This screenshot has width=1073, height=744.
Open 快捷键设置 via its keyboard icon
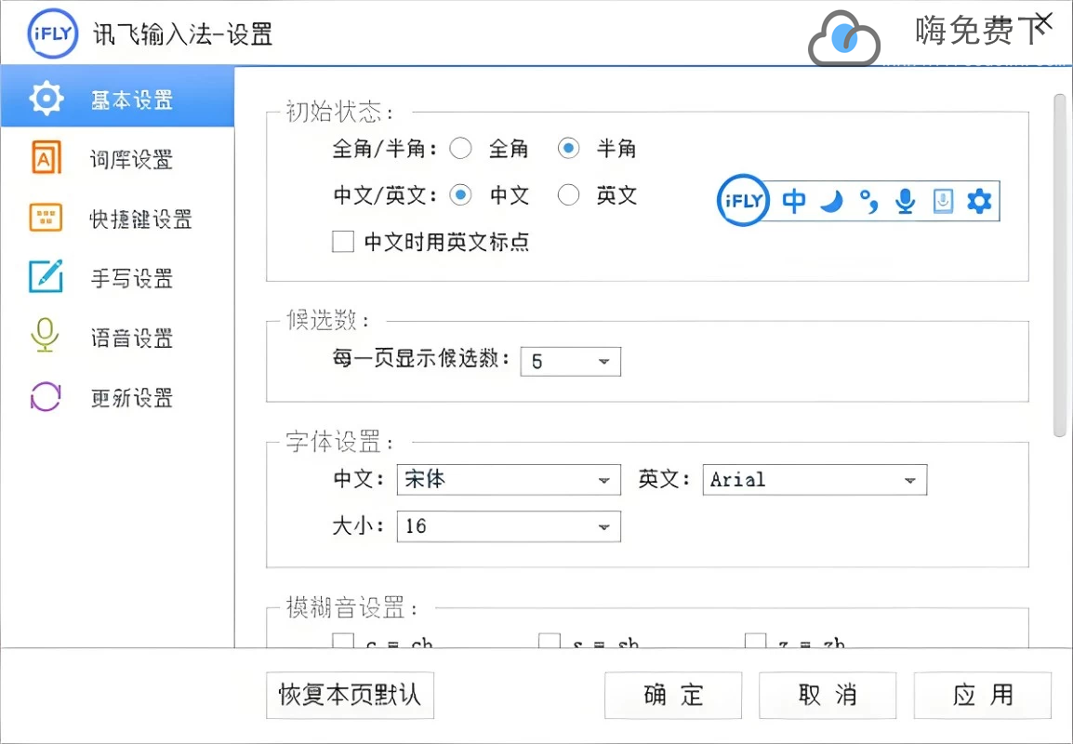46,218
